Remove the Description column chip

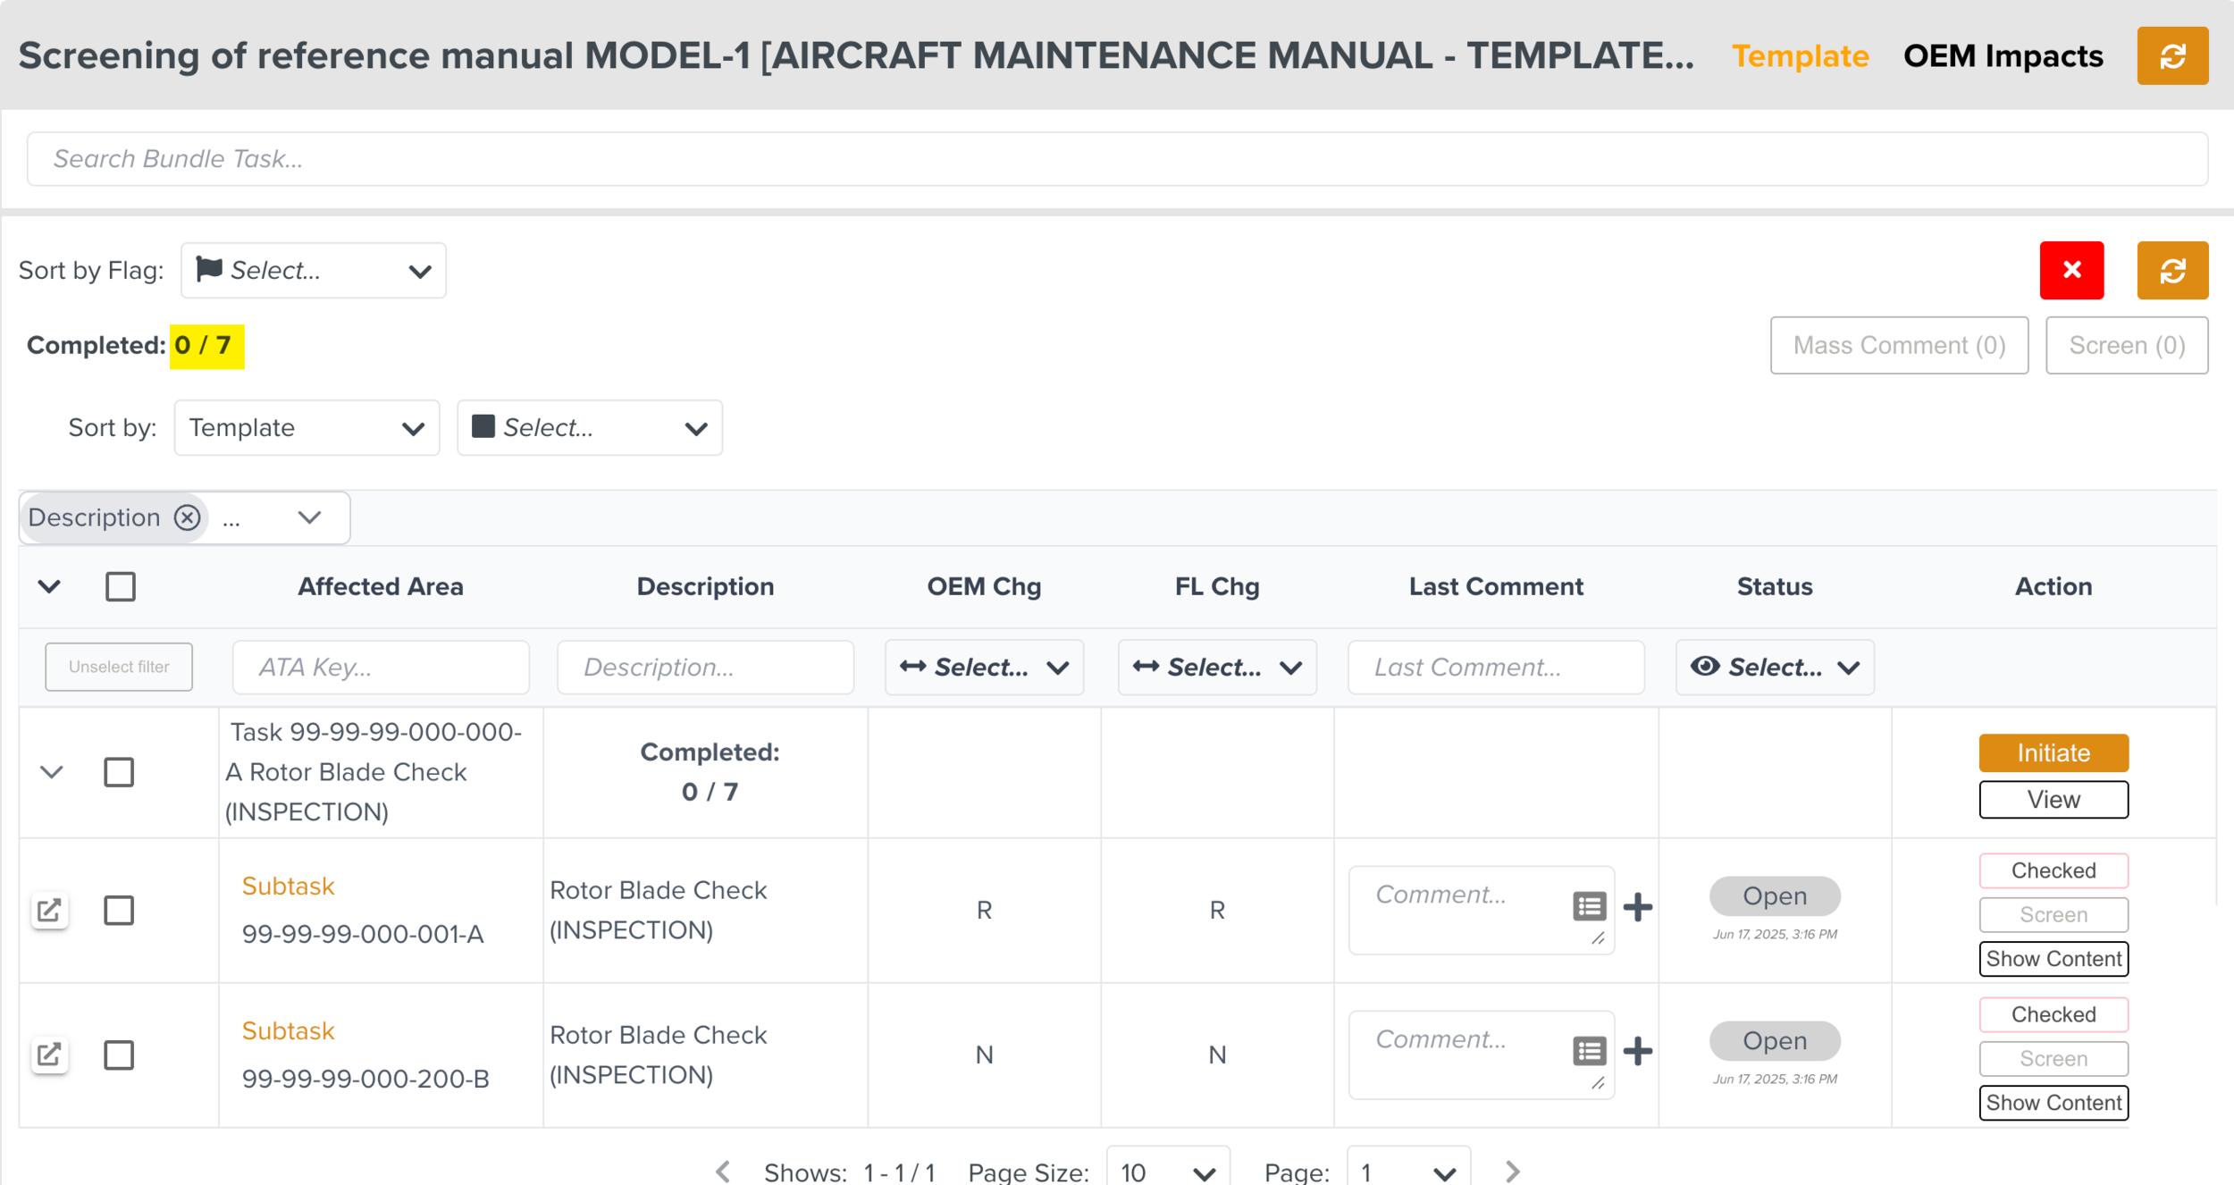tap(187, 517)
